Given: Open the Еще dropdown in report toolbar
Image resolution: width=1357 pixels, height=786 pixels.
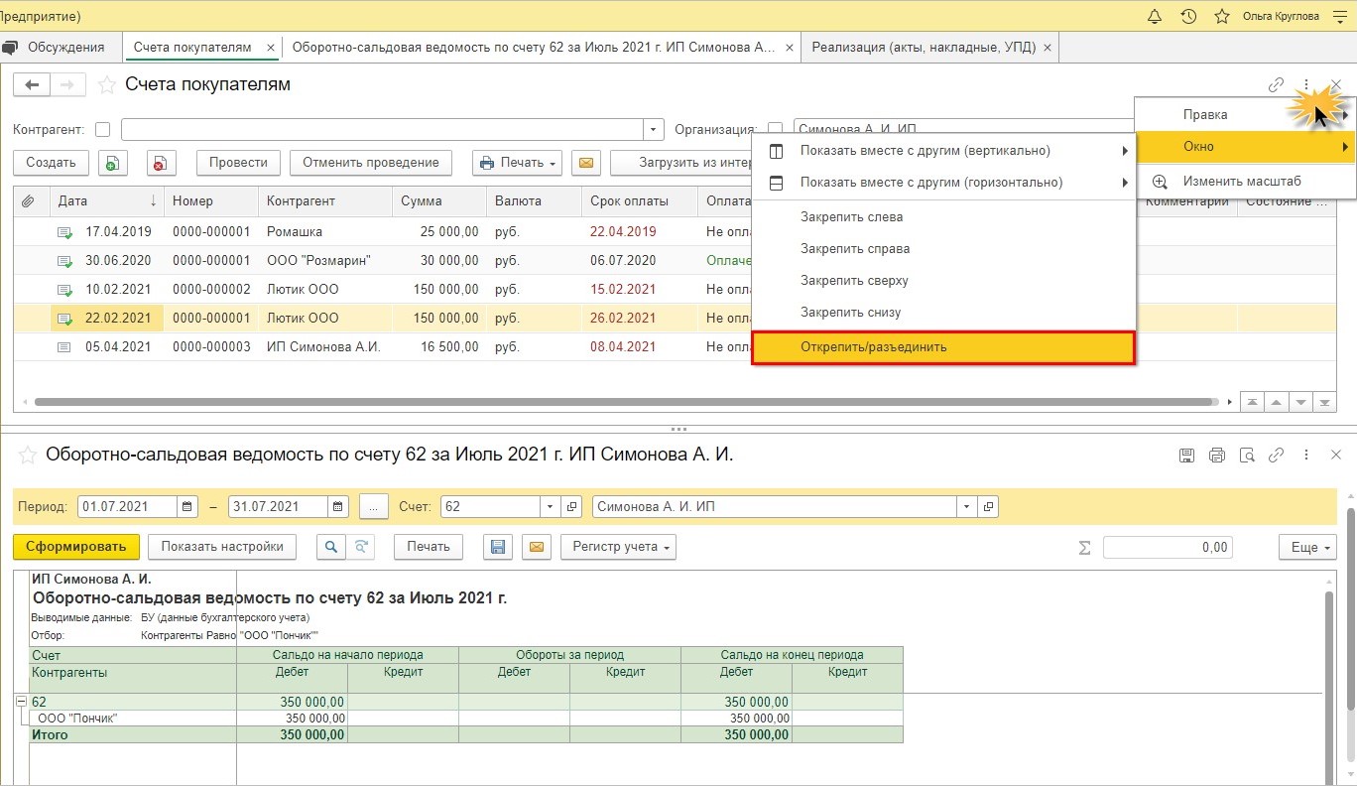Looking at the screenshot, I should pyautogui.click(x=1308, y=548).
